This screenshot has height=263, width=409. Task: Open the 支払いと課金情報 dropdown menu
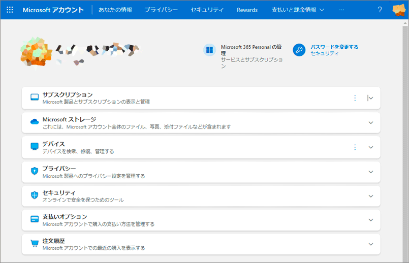pyautogui.click(x=298, y=10)
